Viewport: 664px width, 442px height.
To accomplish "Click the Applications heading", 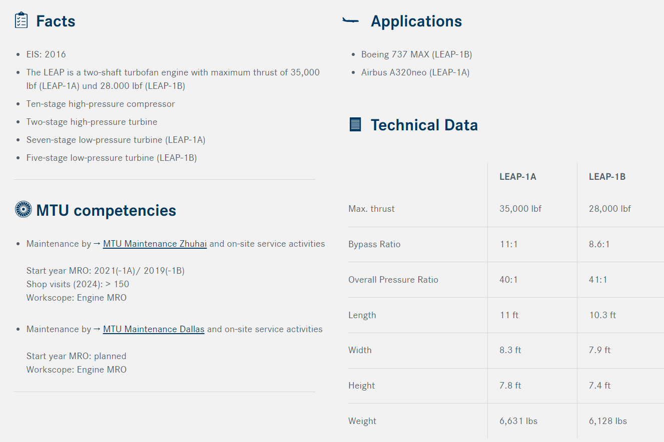I will [x=416, y=21].
